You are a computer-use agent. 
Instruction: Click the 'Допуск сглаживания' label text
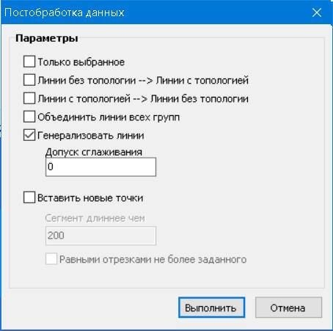point(94,152)
